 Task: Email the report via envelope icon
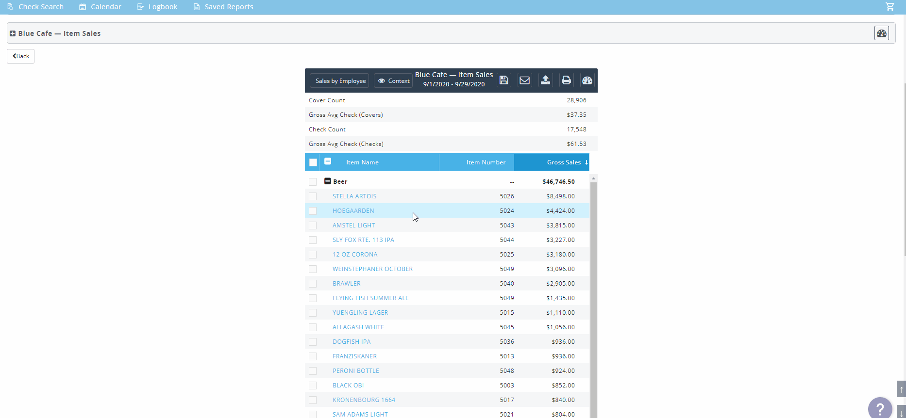pyautogui.click(x=524, y=80)
